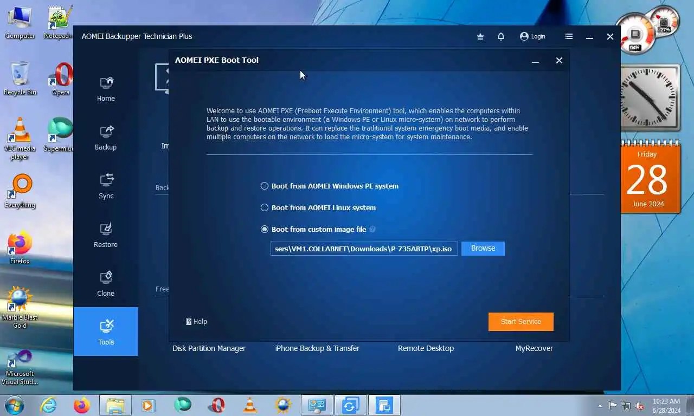The height and width of the screenshot is (416, 694).
Task: Click Start Service in PXE Boot Tool
Action: pos(521,321)
